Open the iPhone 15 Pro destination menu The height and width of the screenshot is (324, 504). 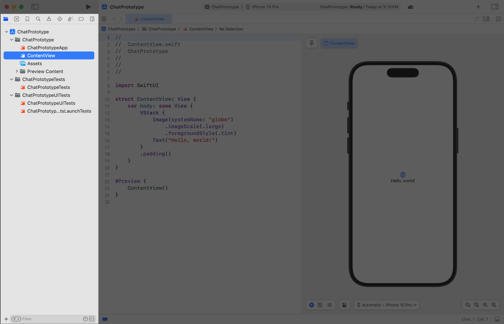point(265,7)
